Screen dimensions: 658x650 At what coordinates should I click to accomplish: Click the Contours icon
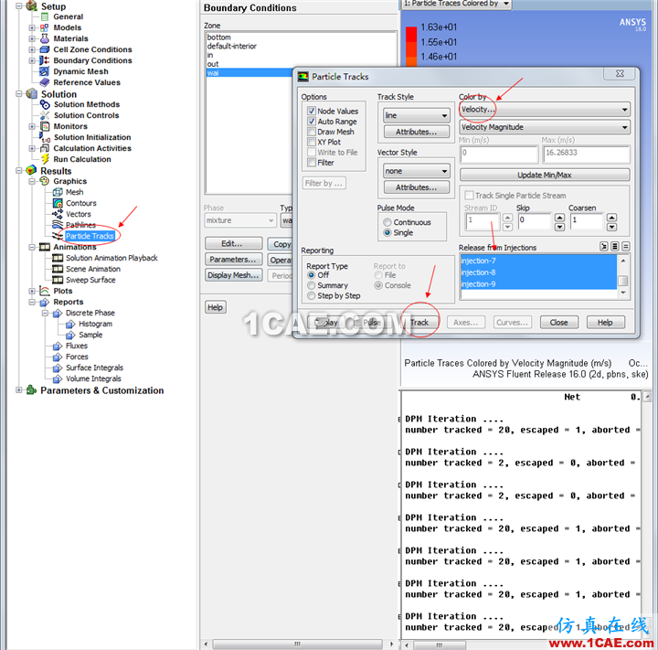58,203
